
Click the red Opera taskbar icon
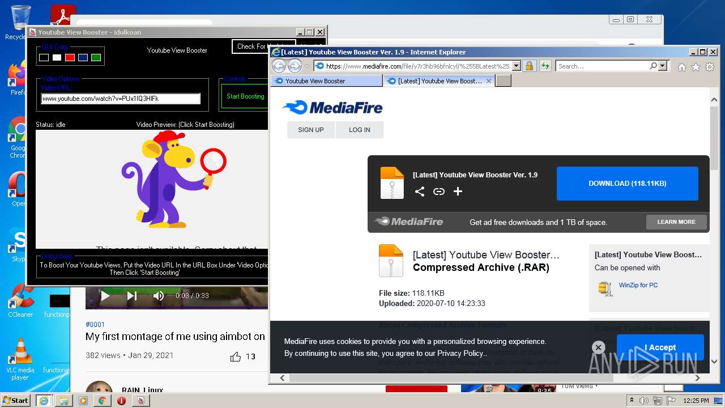[x=121, y=401]
